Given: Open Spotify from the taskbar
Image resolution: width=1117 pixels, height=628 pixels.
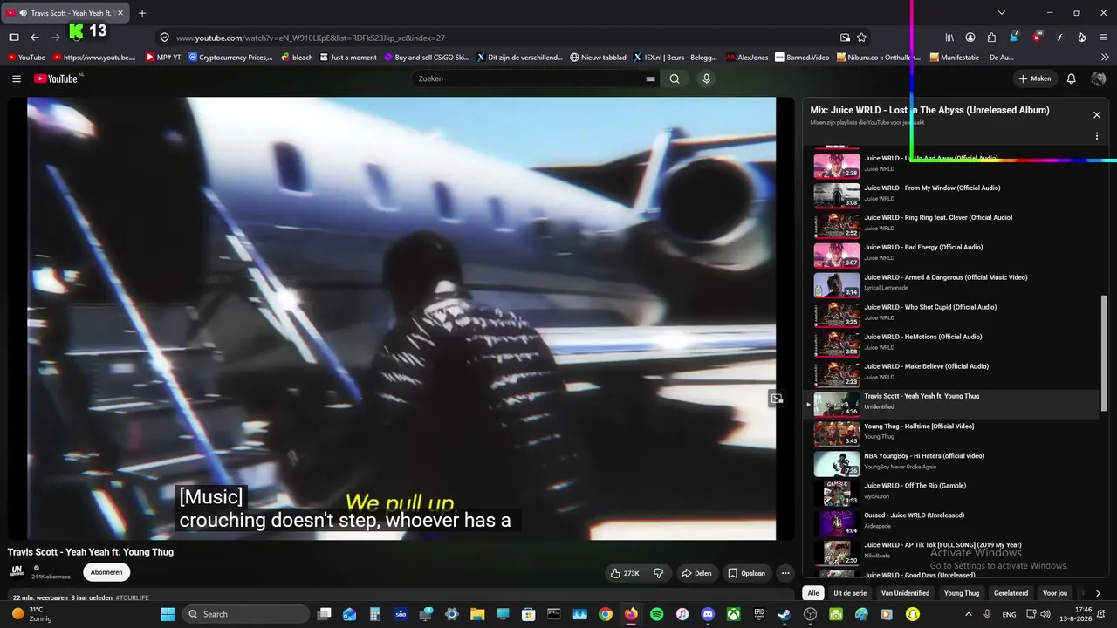Looking at the screenshot, I should (656, 614).
